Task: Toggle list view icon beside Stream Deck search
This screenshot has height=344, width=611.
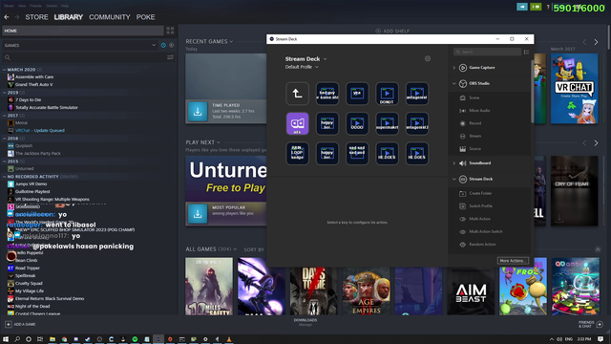Action: 526,52
